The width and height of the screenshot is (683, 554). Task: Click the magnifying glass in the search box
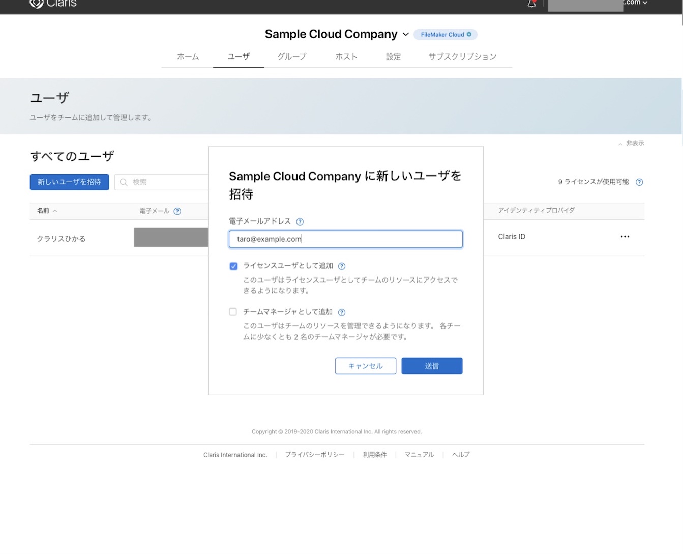pos(124,182)
